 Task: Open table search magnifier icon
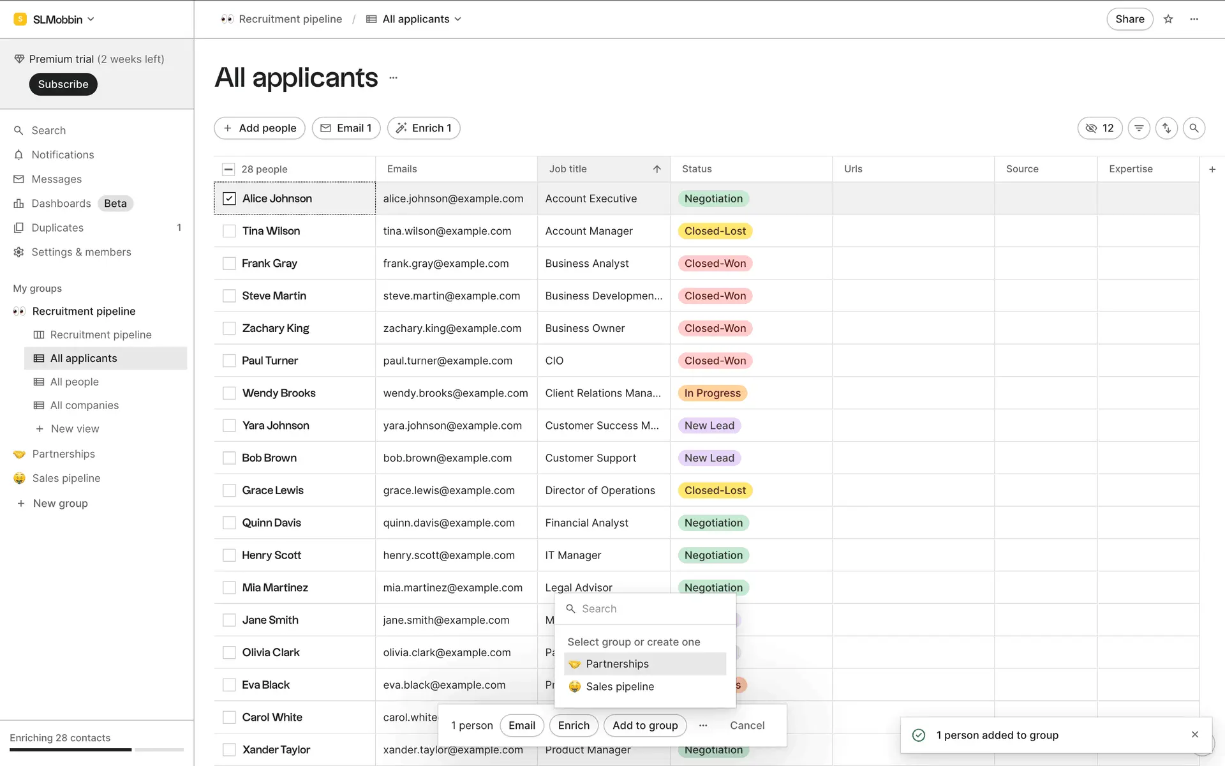[1194, 128]
